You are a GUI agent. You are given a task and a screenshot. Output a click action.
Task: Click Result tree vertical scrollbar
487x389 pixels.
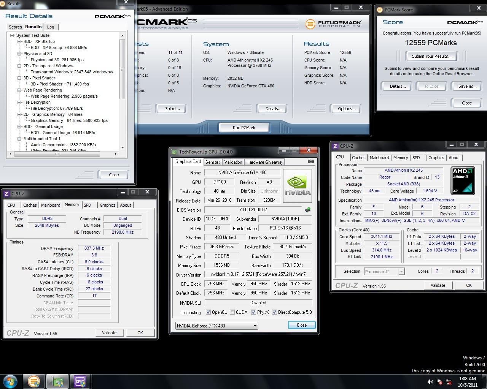tap(123, 69)
